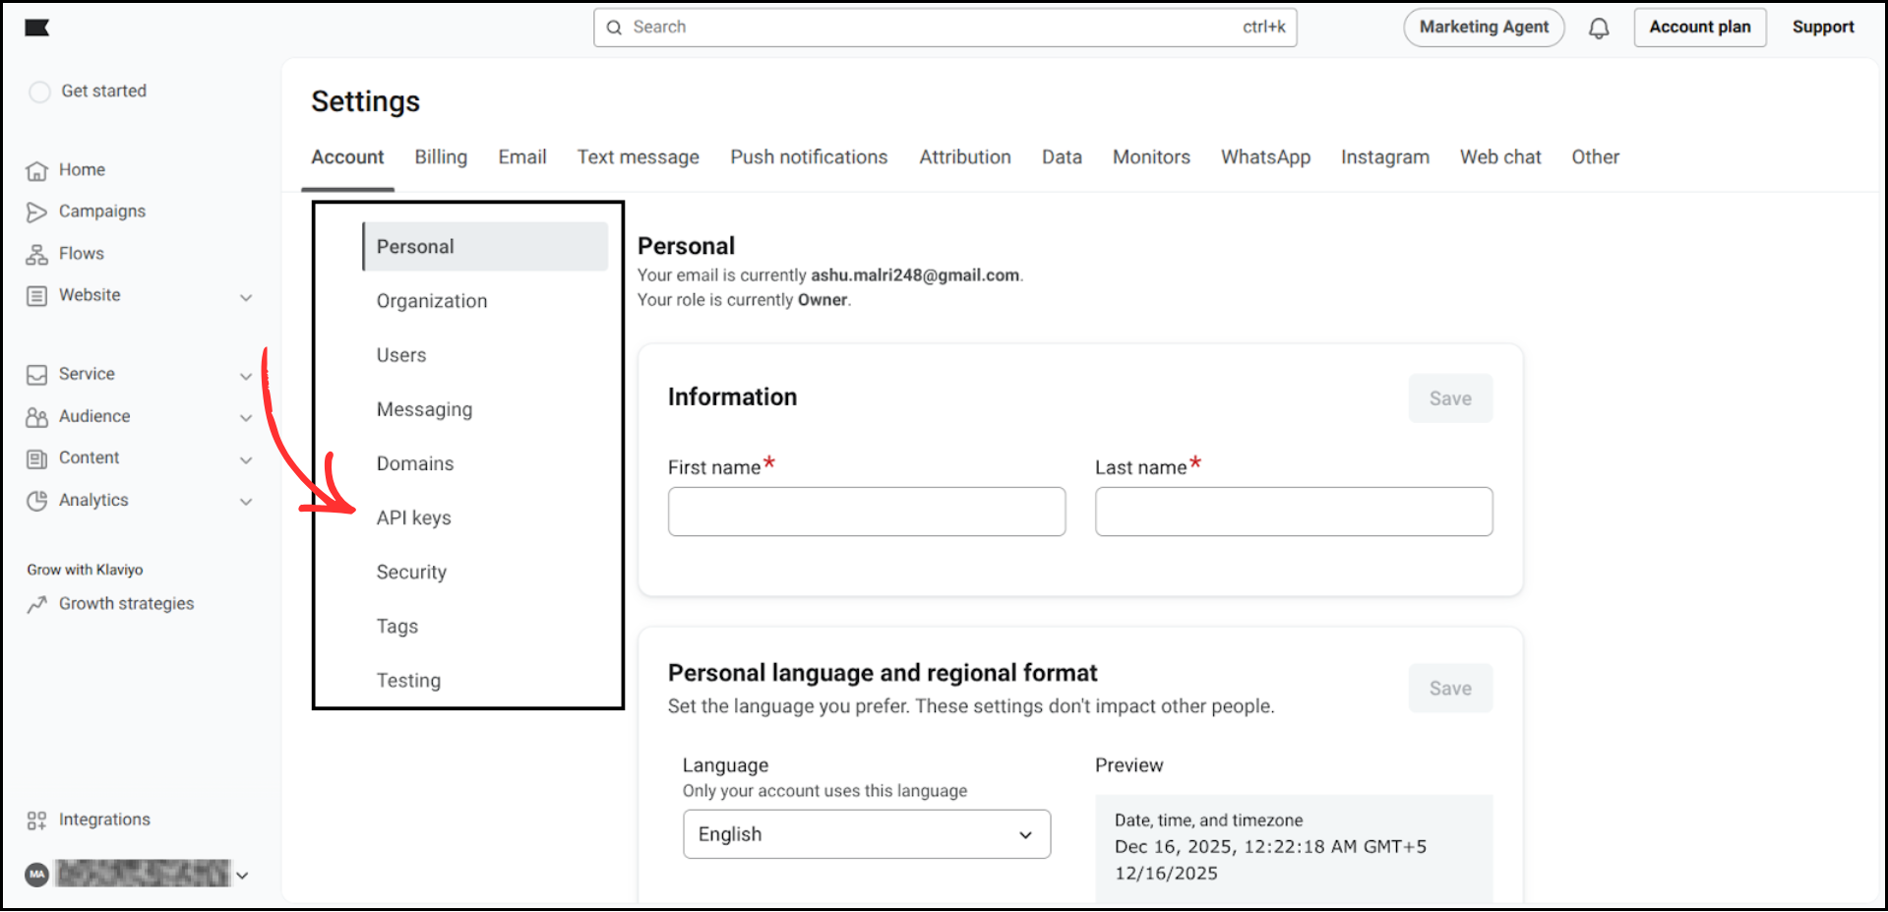Screen dimensions: 1888x912
Task: Click the Integrations icon at bottom left
Action: (x=37, y=819)
